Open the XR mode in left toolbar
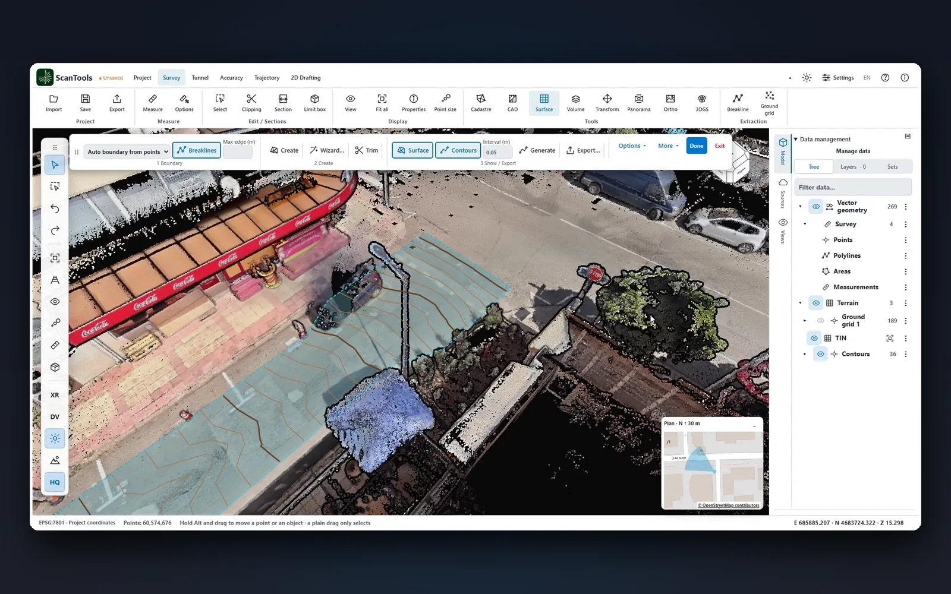 (x=55, y=395)
